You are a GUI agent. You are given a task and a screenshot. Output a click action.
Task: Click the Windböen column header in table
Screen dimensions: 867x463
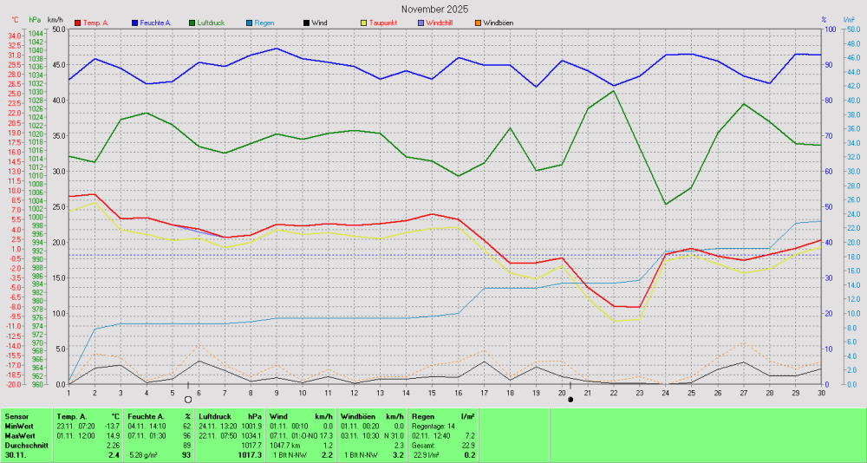pyautogui.click(x=359, y=416)
